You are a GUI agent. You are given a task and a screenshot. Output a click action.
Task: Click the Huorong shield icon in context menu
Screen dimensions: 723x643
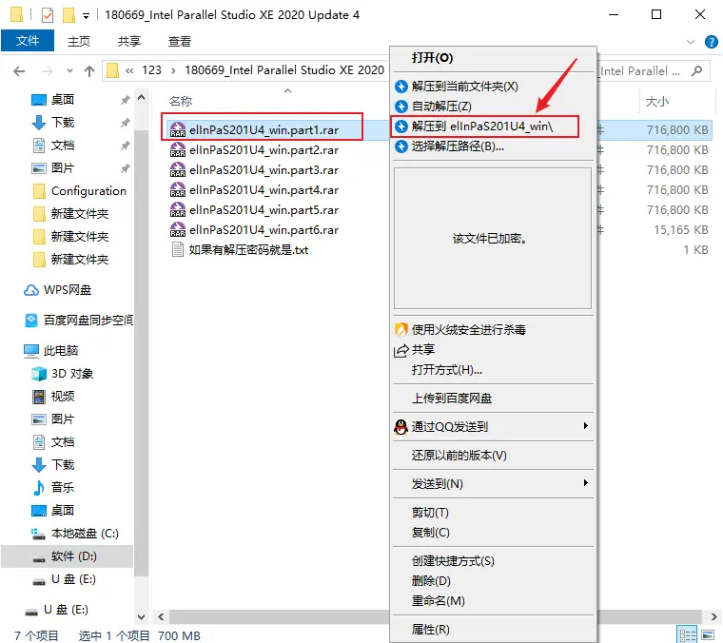[x=401, y=329]
